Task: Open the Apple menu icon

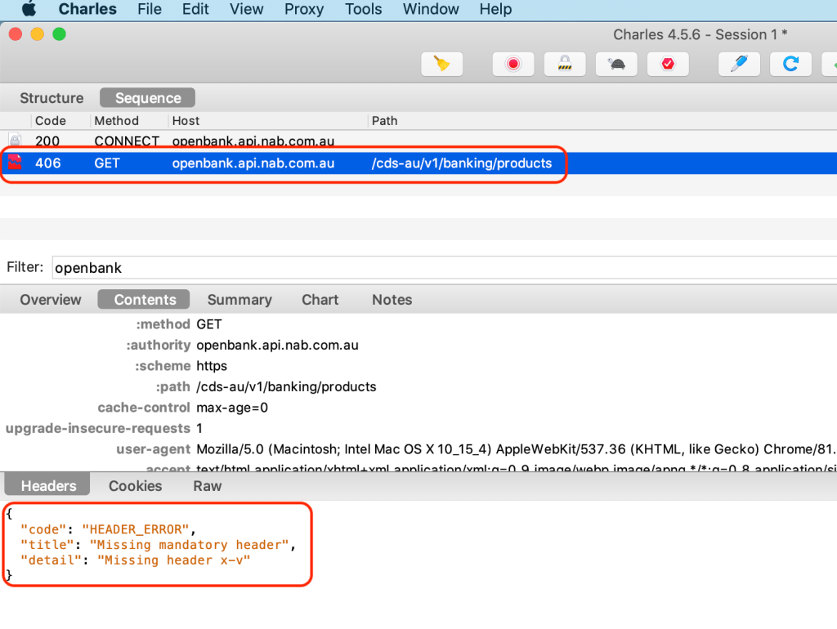Action: pos(29,10)
